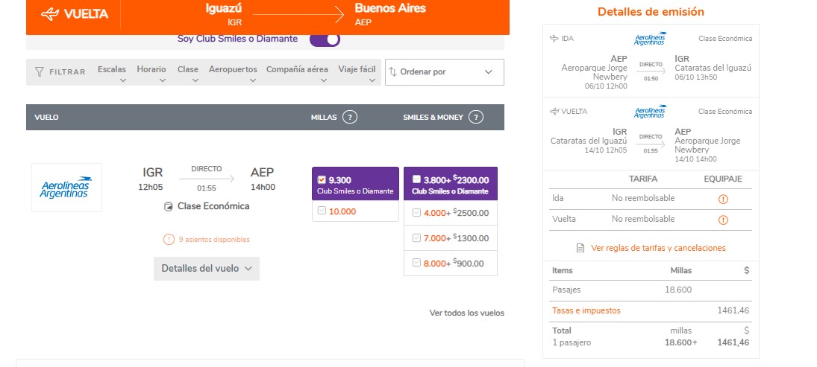Image resolution: width=817 pixels, height=367 pixels.
Task: Check the 7.000 + $1300.00 fare option
Action: pyautogui.click(x=416, y=238)
